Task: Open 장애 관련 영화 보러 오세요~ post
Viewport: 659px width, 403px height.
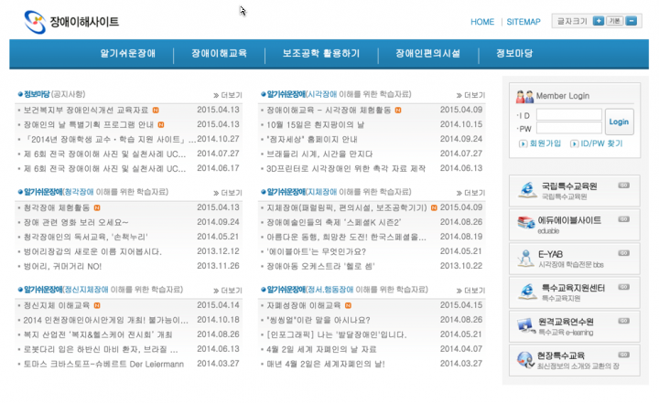Action: [x=76, y=222]
